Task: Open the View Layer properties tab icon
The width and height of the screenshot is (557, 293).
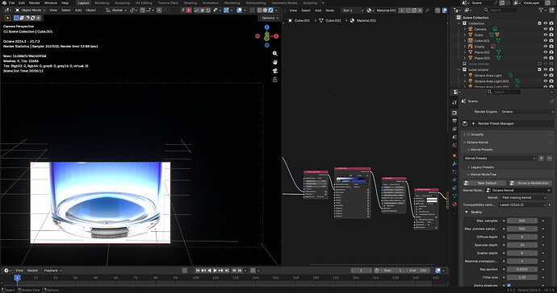Action: tap(454, 129)
